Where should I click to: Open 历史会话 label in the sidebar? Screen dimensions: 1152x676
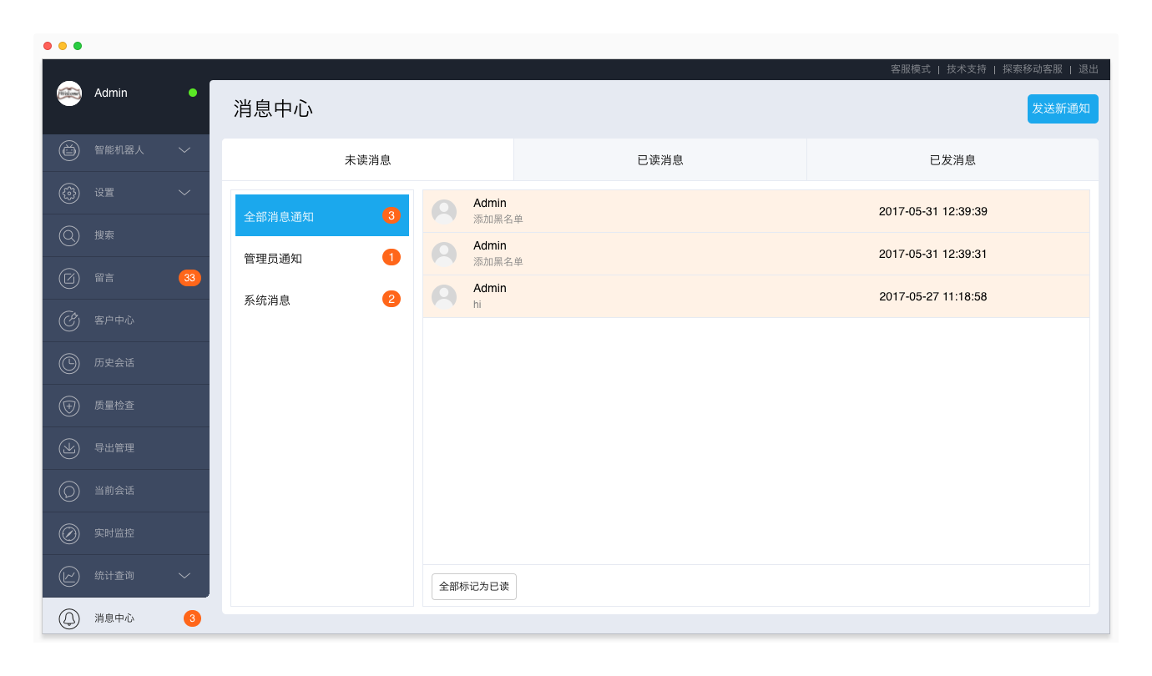pyautogui.click(x=114, y=363)
